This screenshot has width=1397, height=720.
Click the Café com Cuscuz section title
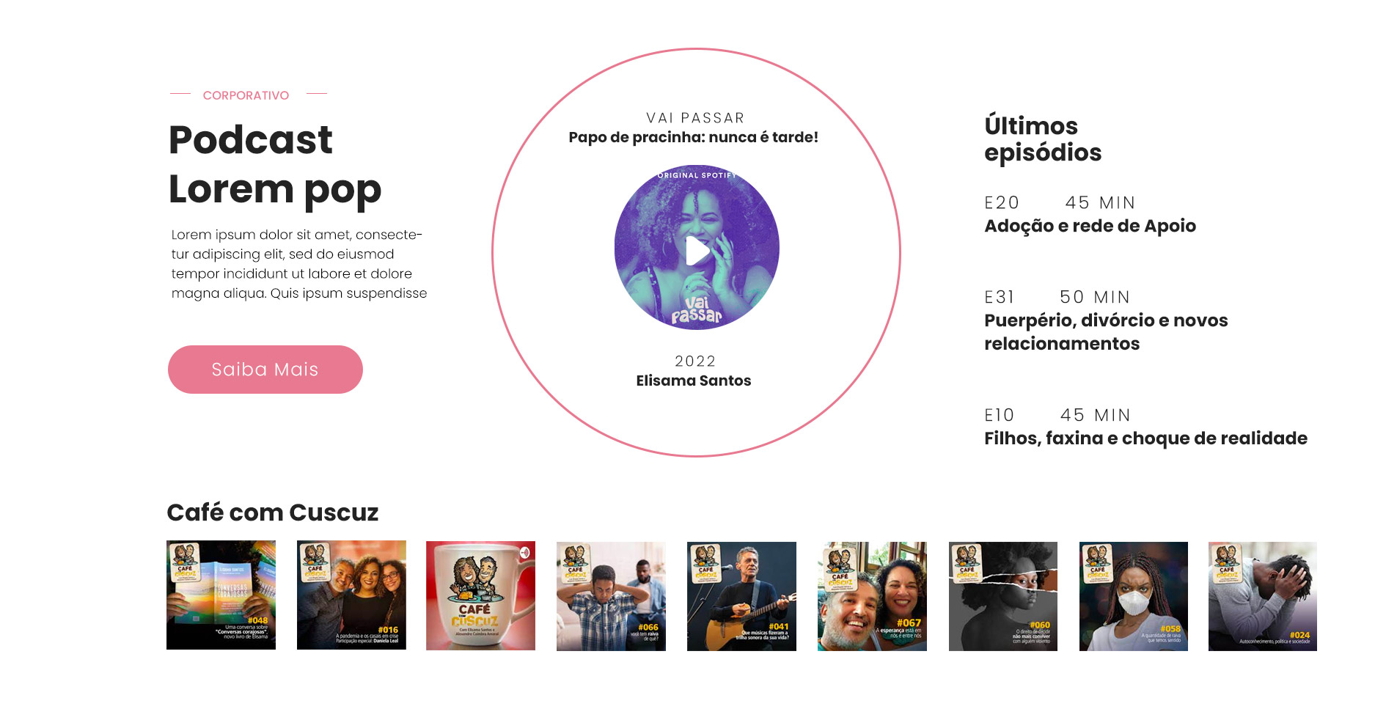coord(273,513)
